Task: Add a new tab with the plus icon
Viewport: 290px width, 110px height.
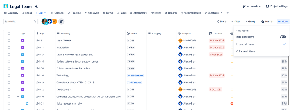Action: click(x=228, y=13)
